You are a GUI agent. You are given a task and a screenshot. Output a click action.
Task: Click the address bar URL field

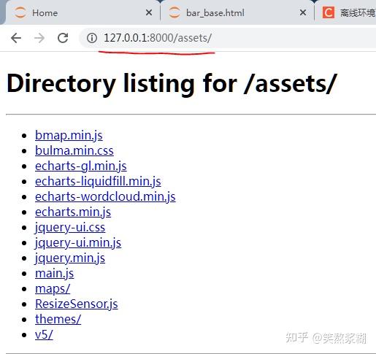click(229, 38)
